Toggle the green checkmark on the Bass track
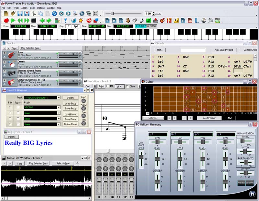Viewport: 259px width, 201px height. click(x=57, y=53)
